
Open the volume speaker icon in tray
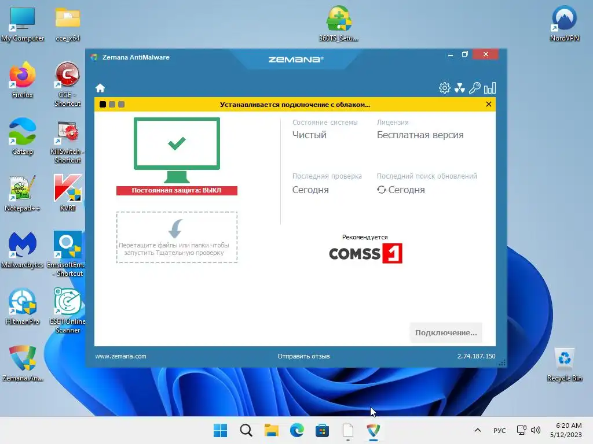[x=536, y=430]
